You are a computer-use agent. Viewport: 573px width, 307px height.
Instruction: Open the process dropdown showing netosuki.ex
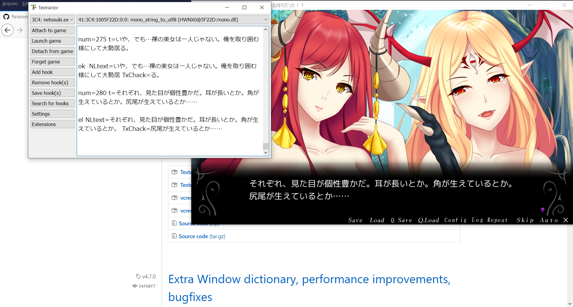(x=52, y=19)
